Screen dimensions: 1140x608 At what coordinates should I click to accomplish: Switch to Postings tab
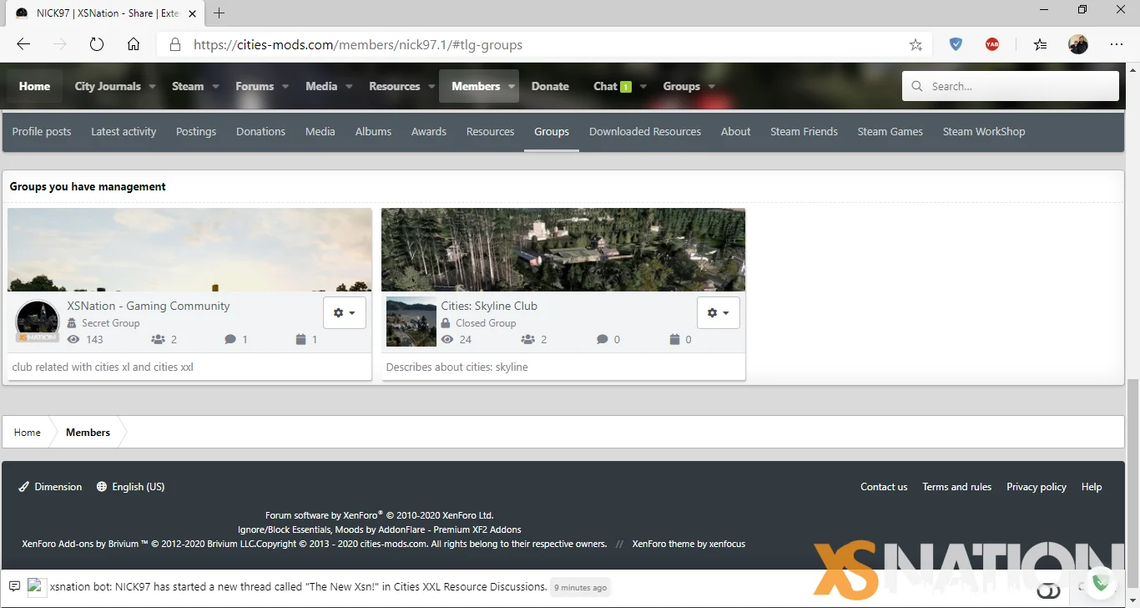tap(196, 132)
